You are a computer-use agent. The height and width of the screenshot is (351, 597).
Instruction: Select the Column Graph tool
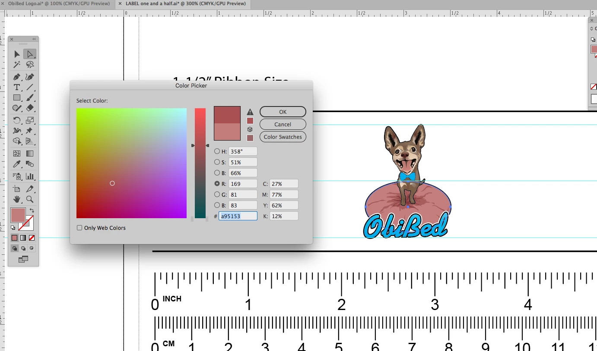click(30, 176)
